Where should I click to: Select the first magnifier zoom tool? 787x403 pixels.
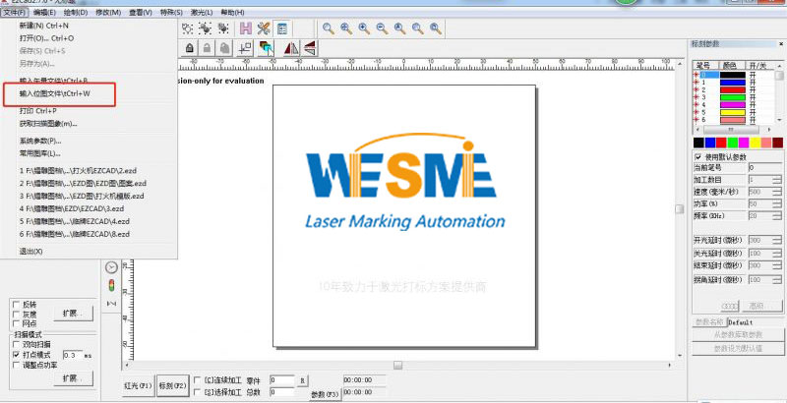328,29
